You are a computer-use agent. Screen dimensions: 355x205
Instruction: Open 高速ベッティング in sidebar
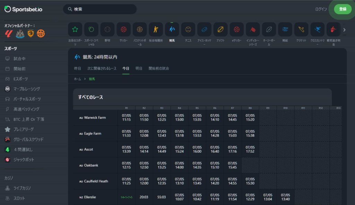coord(26,109)
